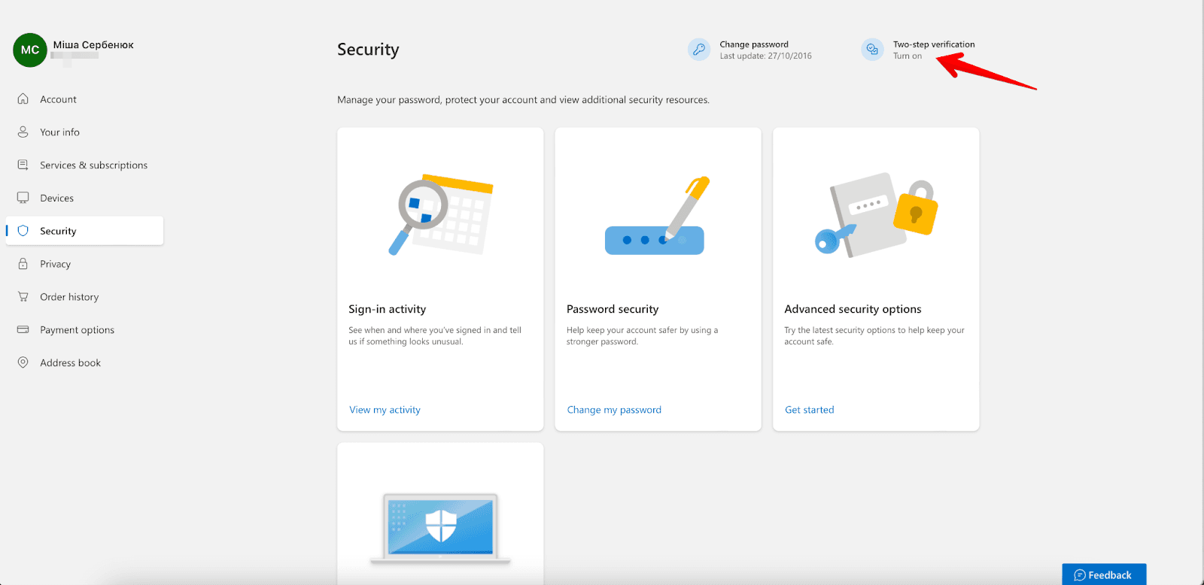Click the Change my password link
This screenshot has height=585, width=1204.
pos(614,410)
